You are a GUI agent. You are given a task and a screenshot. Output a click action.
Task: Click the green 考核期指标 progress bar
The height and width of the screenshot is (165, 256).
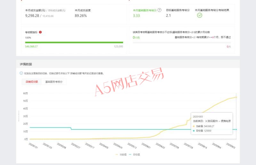(x=74, y=42)
